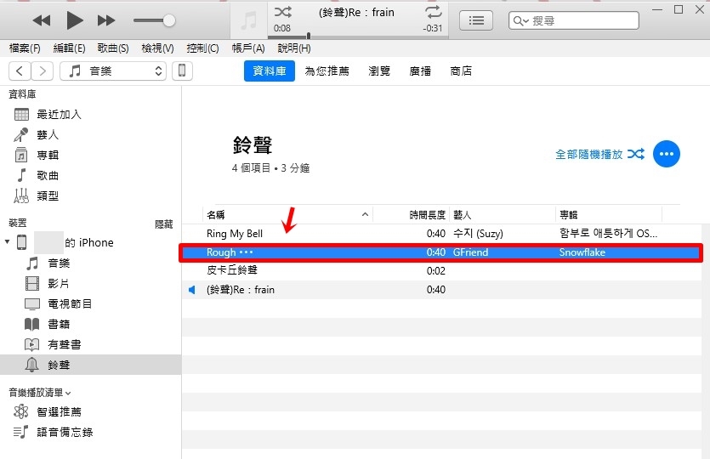Click the fast-forward next track button
This screenshot has width=710, height=459.
106,20
